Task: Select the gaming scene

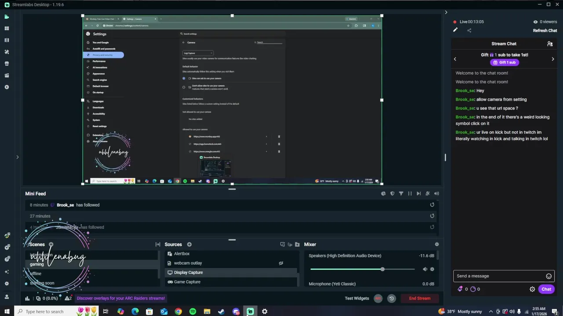Action: pos(92,264)
